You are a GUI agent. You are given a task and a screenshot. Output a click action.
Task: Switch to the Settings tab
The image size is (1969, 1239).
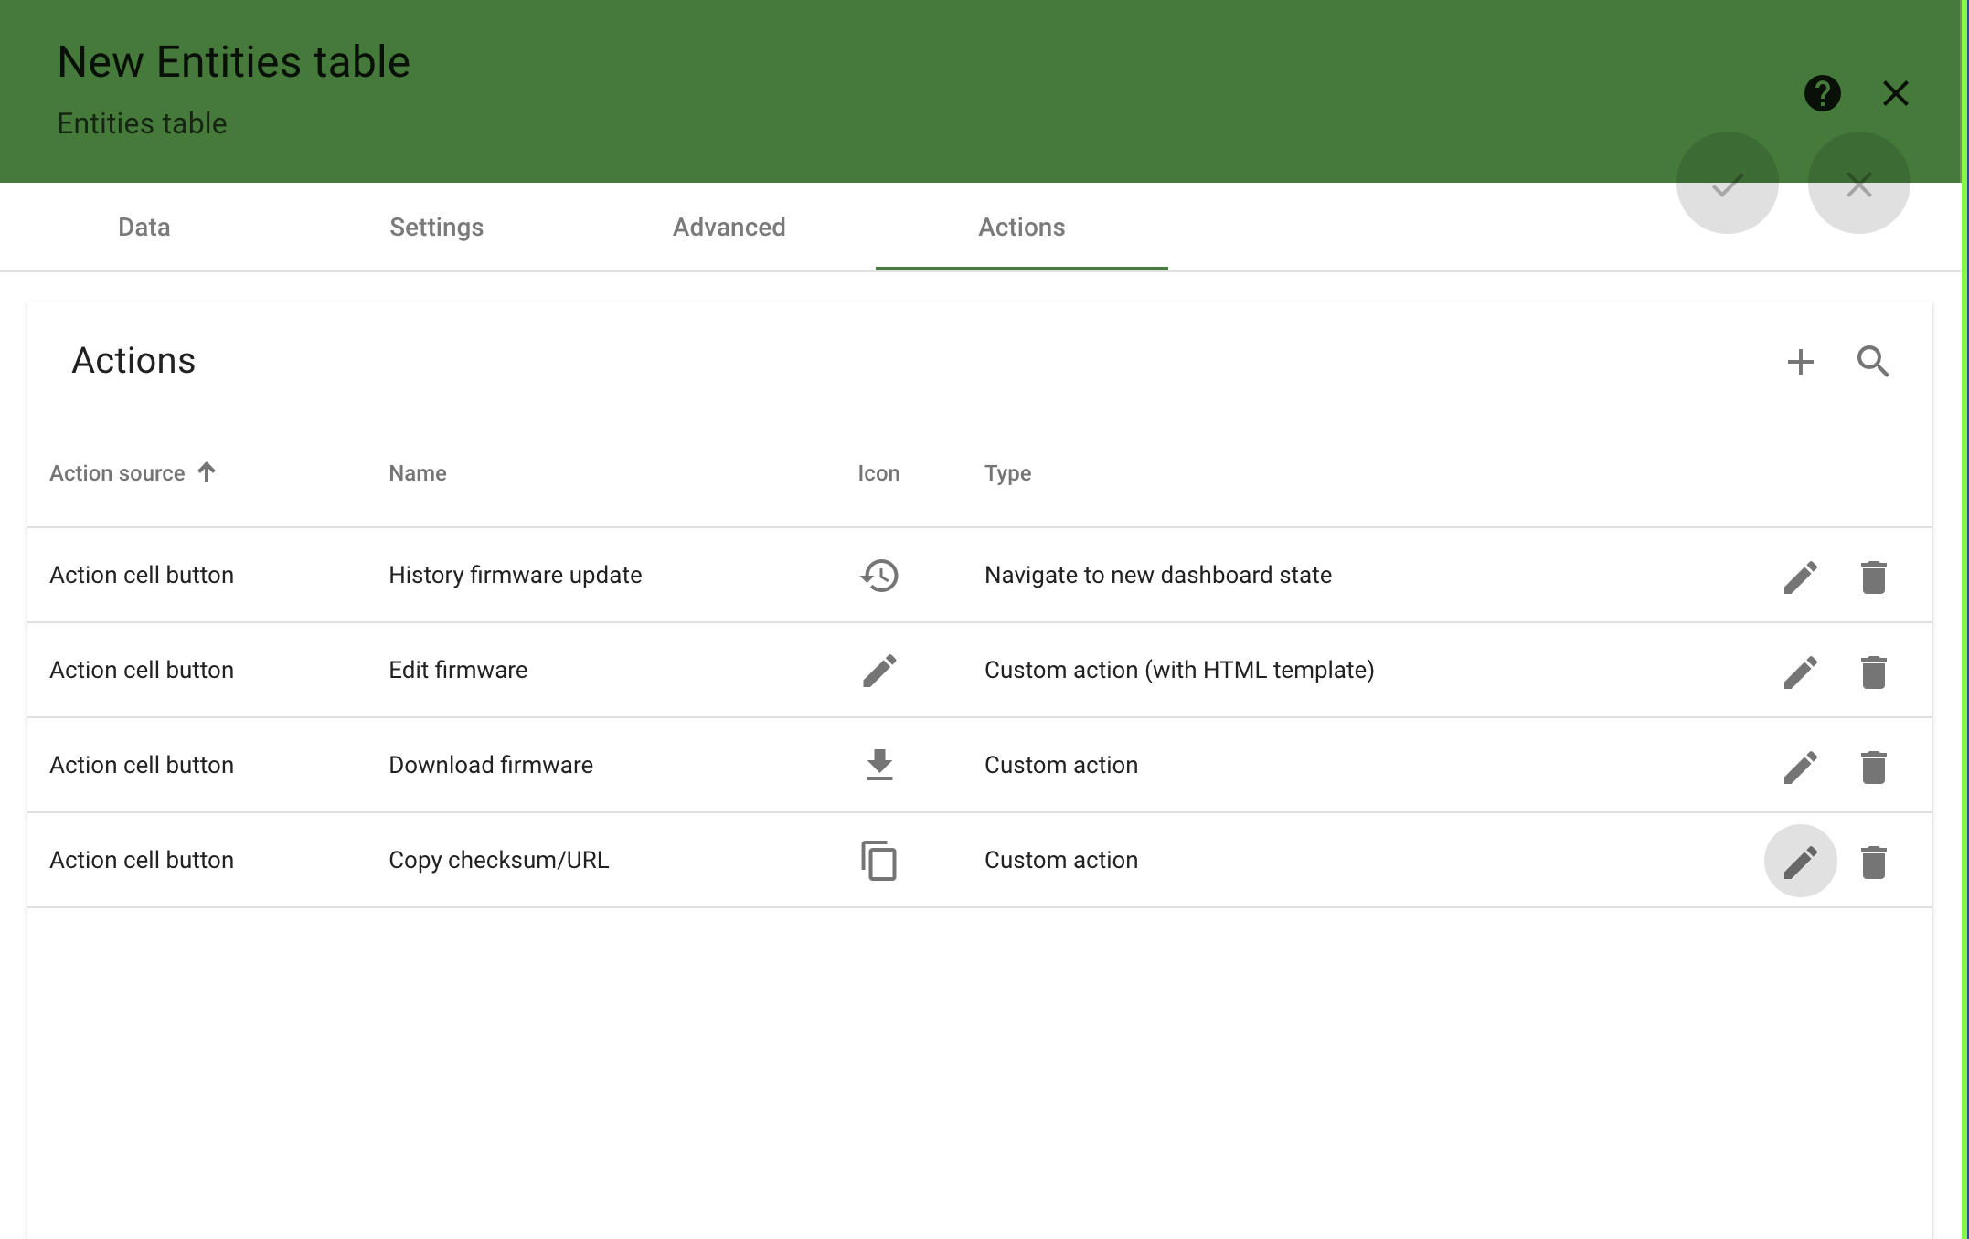pyautogui.click(x=437, y=227)
